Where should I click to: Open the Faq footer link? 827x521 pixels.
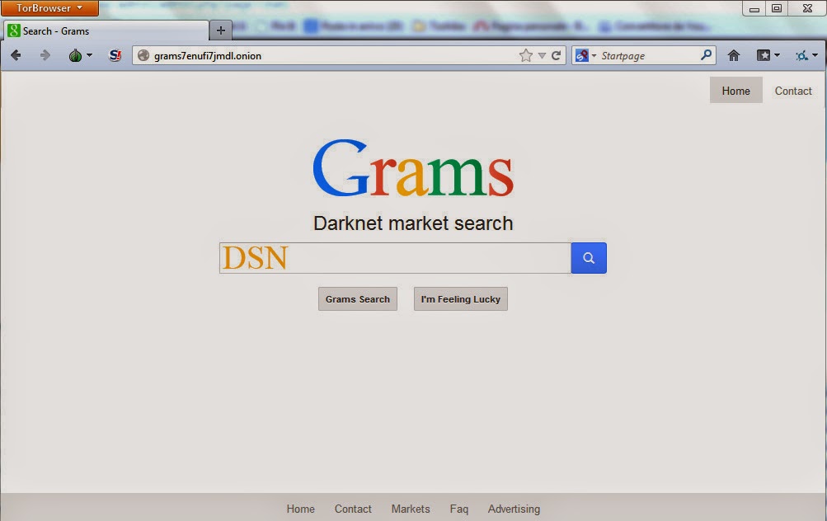click(x=459, y=509)
